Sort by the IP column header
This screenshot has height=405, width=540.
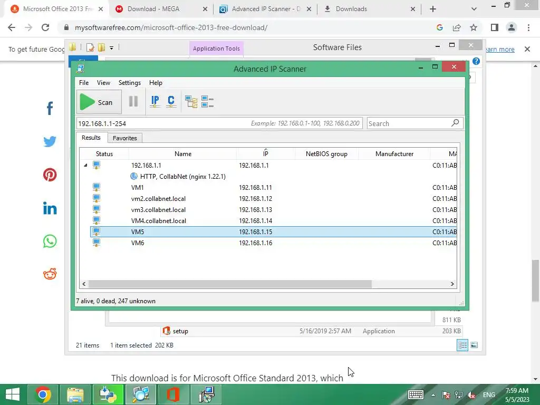[x=266, y=153]
